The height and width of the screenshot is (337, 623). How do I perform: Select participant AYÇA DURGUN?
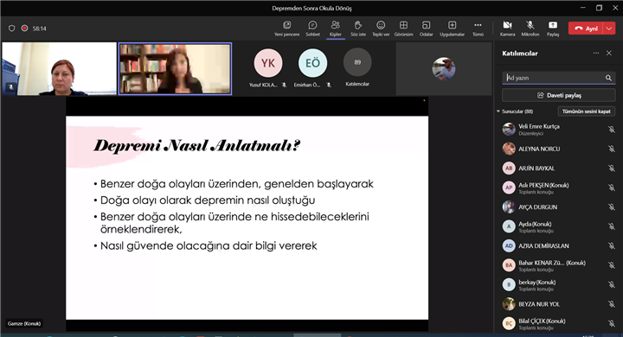pos(559,207)
